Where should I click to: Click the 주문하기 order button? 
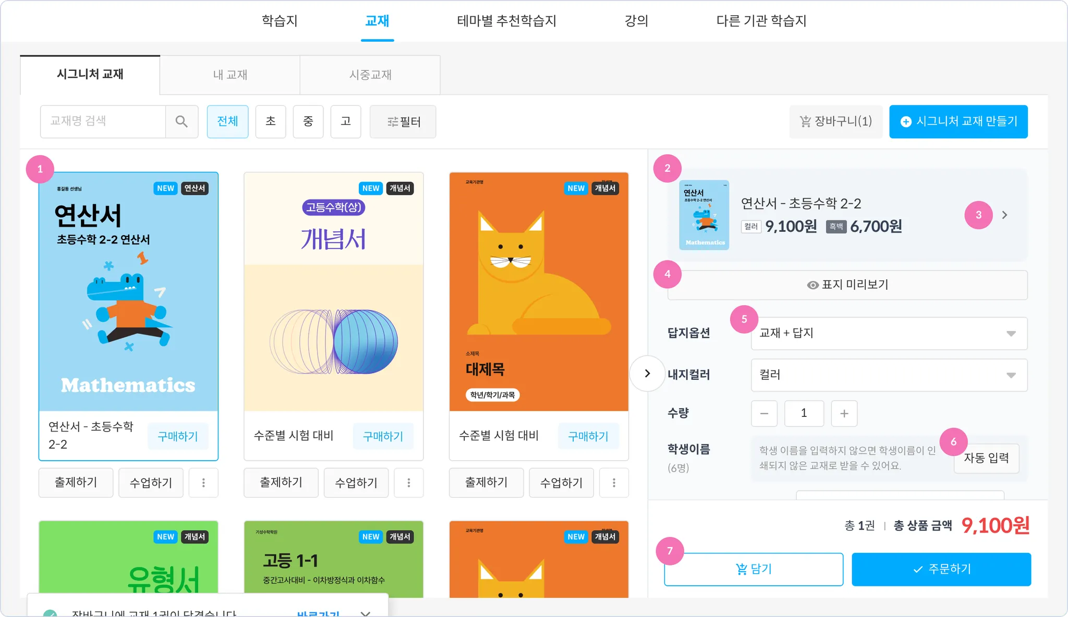(941, 569)
